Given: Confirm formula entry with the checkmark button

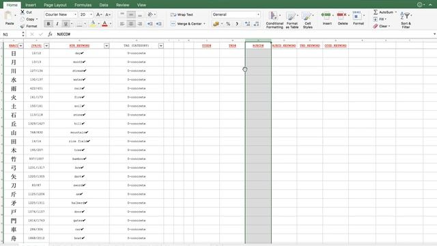Looking at the screenshot, I should click(x=41, y=34).
